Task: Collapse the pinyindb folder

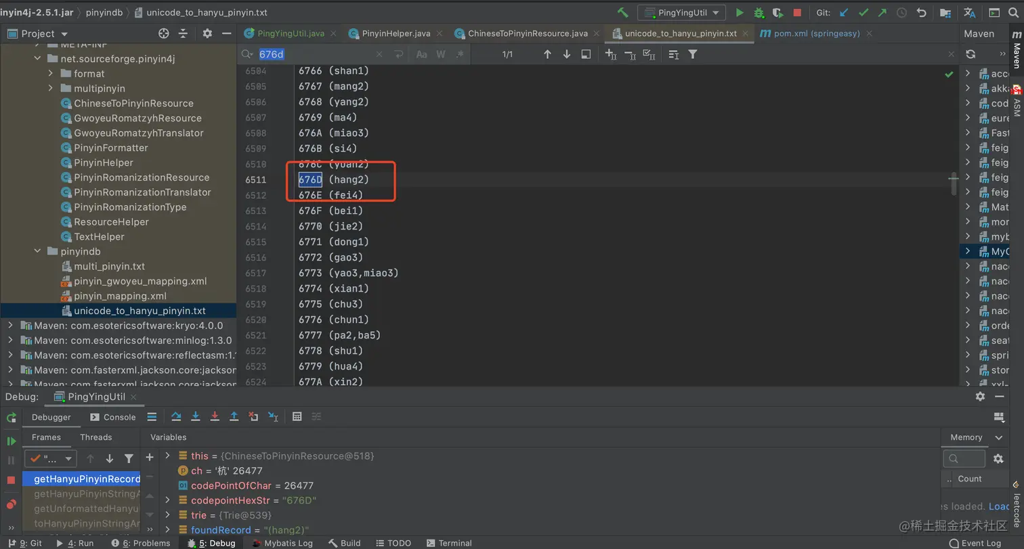Action: pyautogui.click(x=37, y=252)
